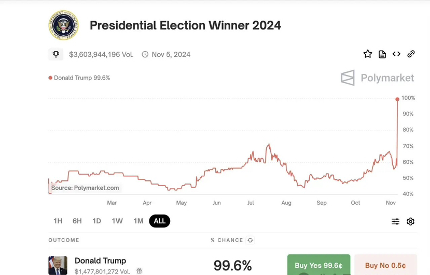The image size is (430, 275).
Task: Click the presidential seal logo
Action: pyautogui.click(x=64, y=25)
